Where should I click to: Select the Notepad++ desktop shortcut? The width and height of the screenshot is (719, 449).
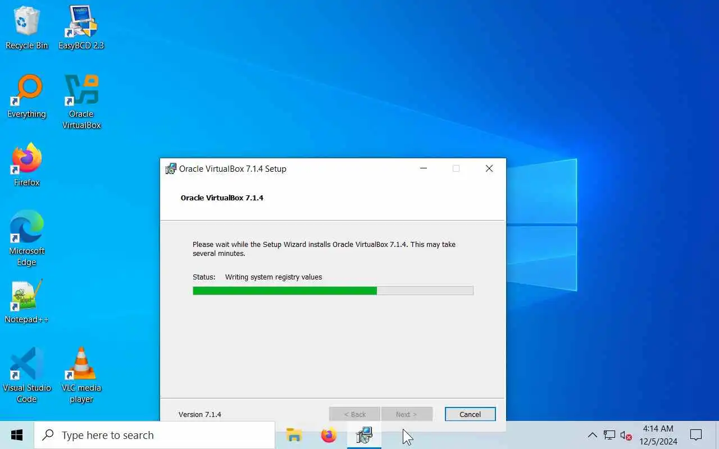(26, 302)
